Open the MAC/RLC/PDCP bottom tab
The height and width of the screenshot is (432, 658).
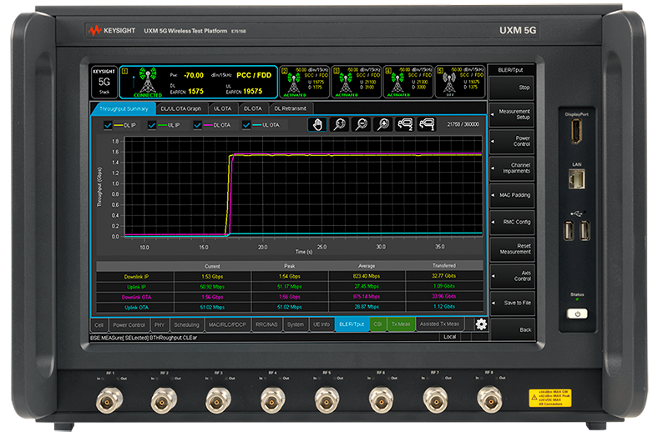227,324
